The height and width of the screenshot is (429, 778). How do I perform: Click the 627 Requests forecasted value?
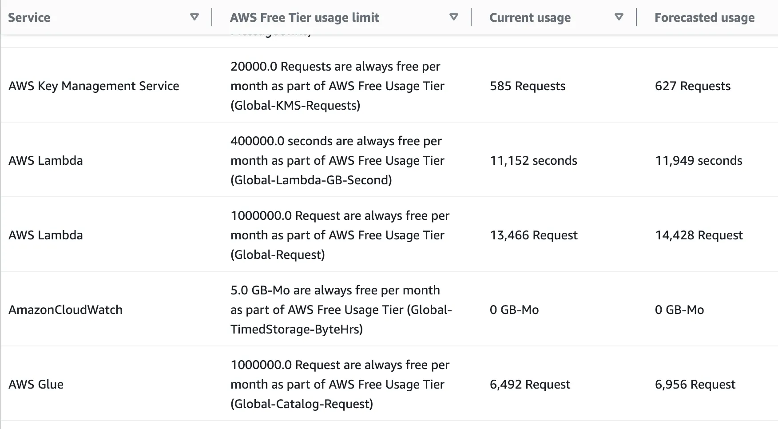(693, 86)
